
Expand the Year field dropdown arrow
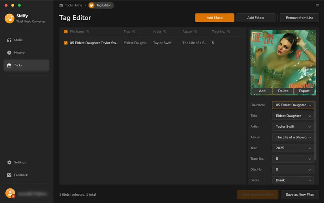(x=309, y=148)
